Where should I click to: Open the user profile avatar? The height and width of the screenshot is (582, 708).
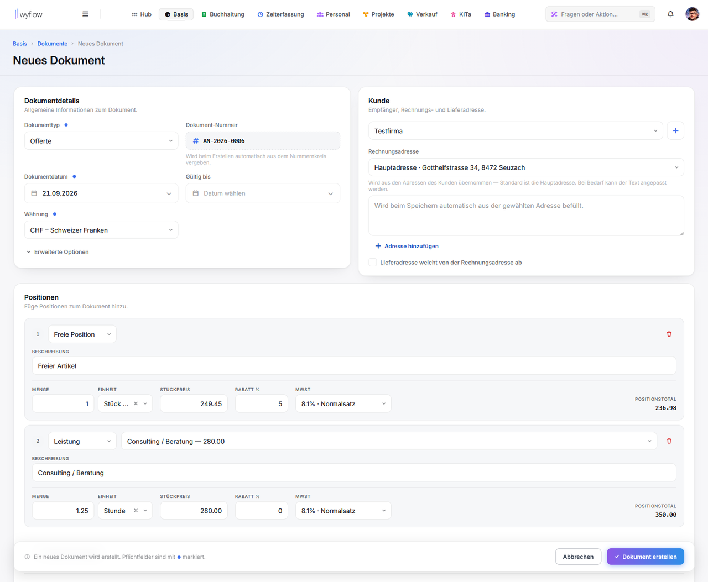[692, 14]
